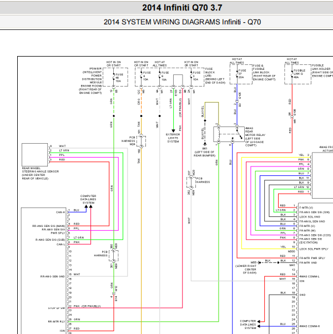Select the "R-ANG SEN SIG (SUB)" pin label
This screenshot has width=333, height=334.
(x=50, y=240)
